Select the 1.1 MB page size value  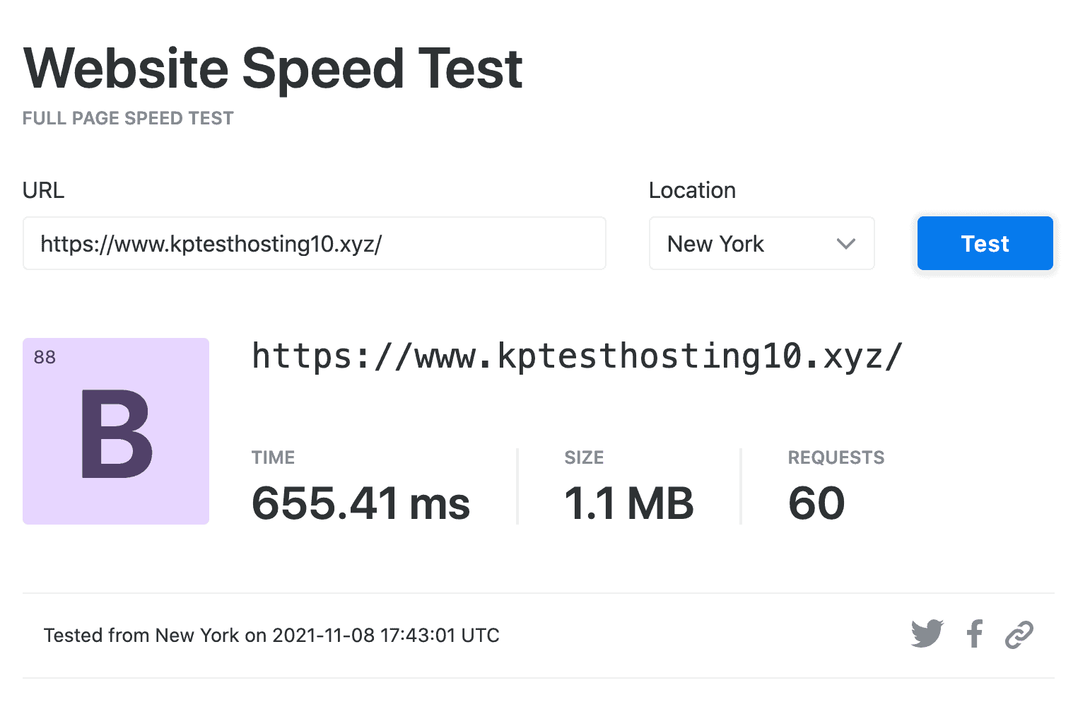(628, 503)
